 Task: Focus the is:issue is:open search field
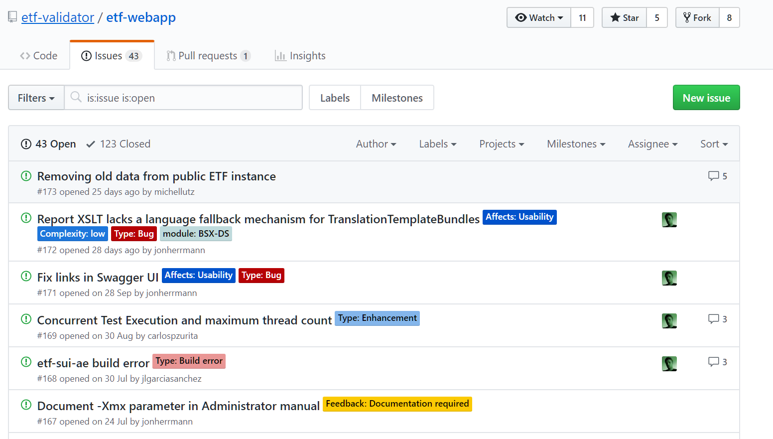click(x=183, y=98)
